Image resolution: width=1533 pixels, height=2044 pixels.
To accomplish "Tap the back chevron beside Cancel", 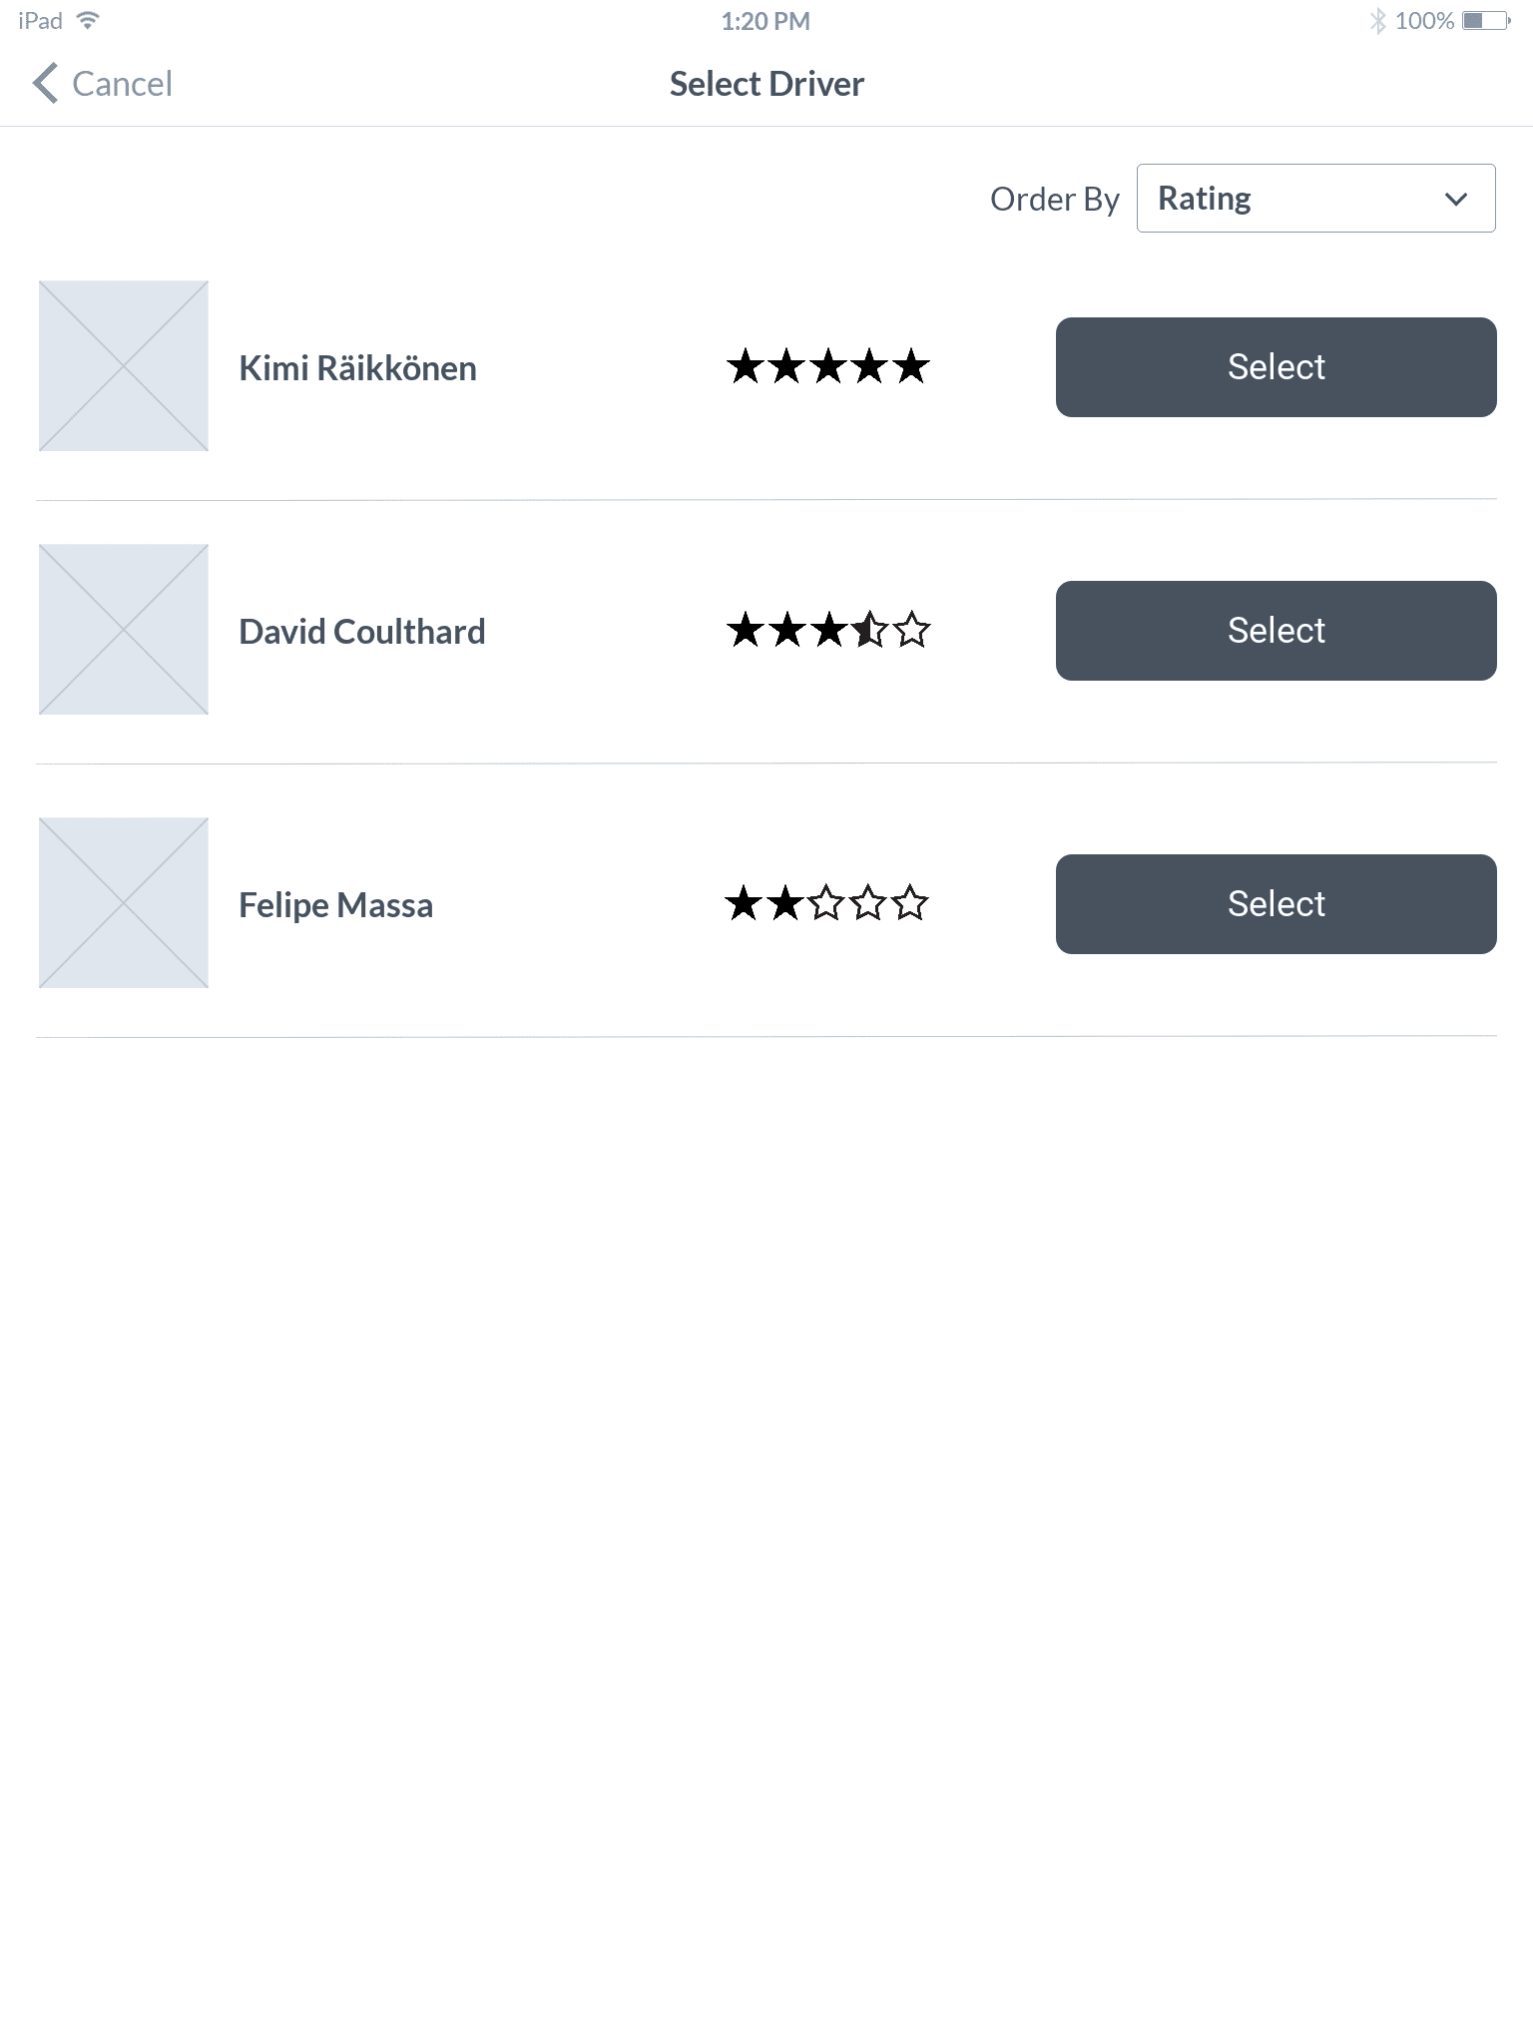I will click(x=45, y=84).
